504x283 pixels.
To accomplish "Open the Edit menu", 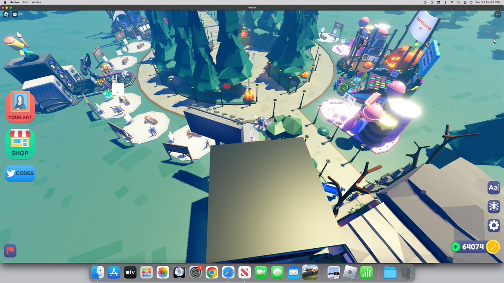I will point(26,2).
